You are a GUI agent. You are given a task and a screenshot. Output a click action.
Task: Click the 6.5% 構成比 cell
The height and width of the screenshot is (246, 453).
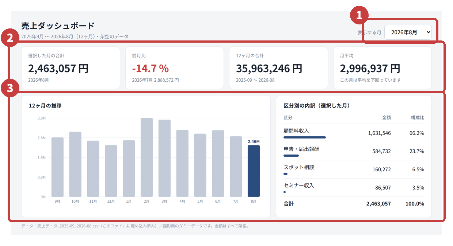(x=418, y=169)
